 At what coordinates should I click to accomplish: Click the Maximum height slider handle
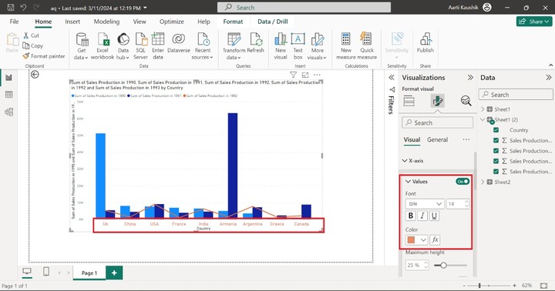pyautogui.click(x=443, y=265)
